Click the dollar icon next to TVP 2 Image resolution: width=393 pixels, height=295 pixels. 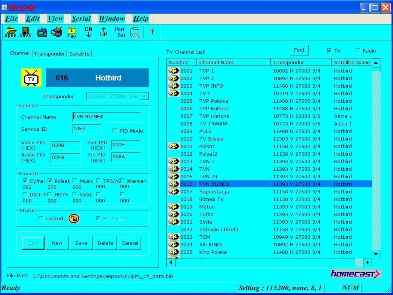coord(173,78)
